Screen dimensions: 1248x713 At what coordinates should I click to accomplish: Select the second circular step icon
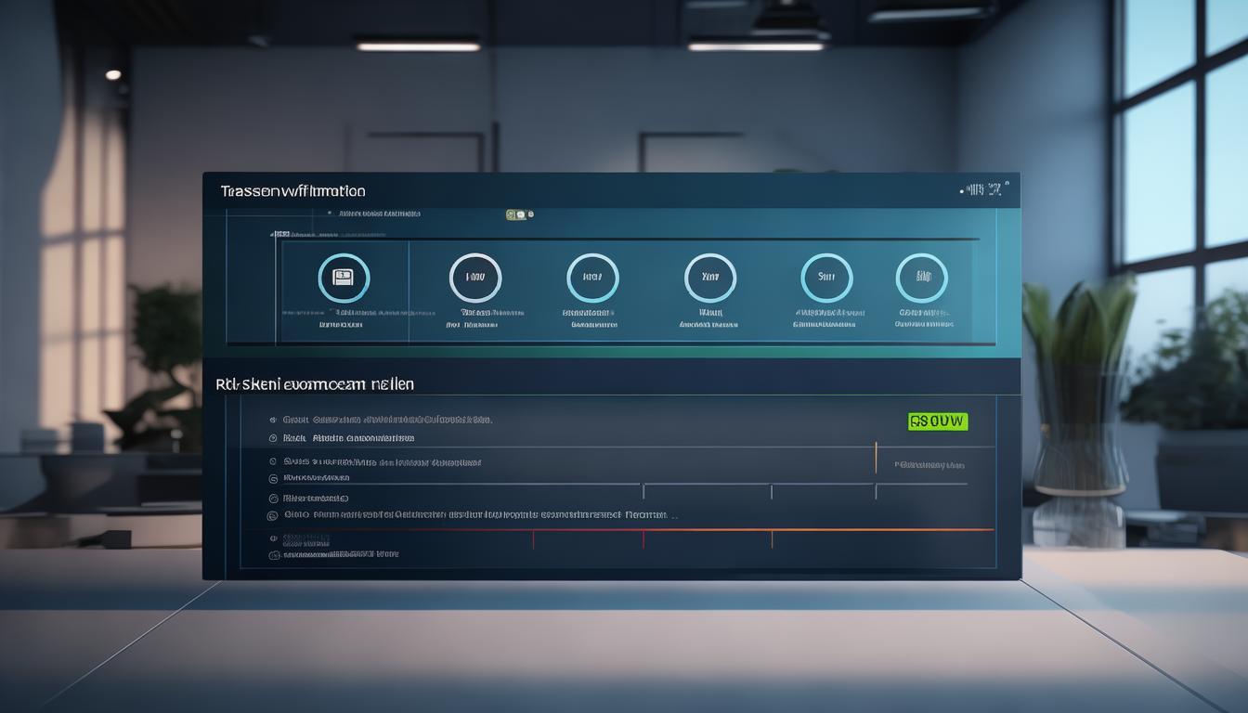475,278
